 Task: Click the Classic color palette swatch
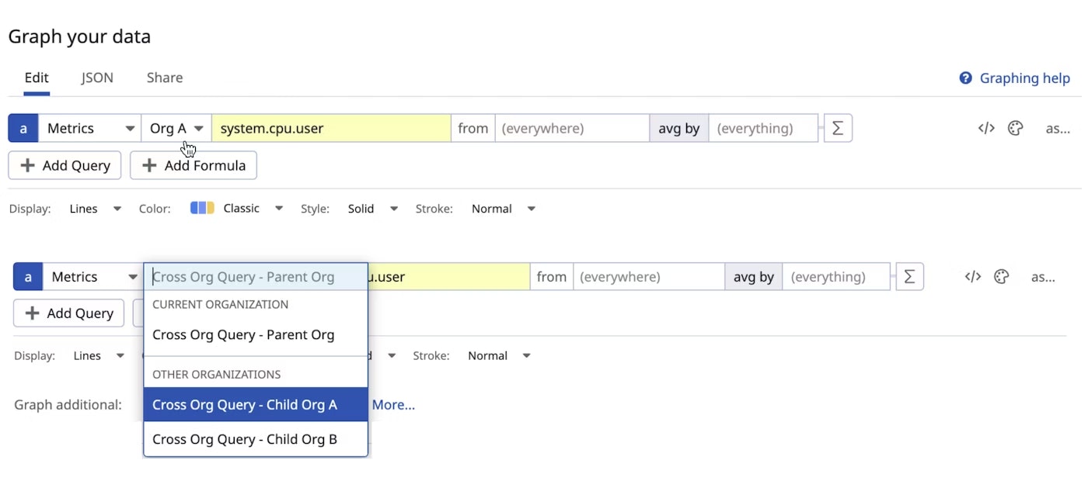[202, 208]
